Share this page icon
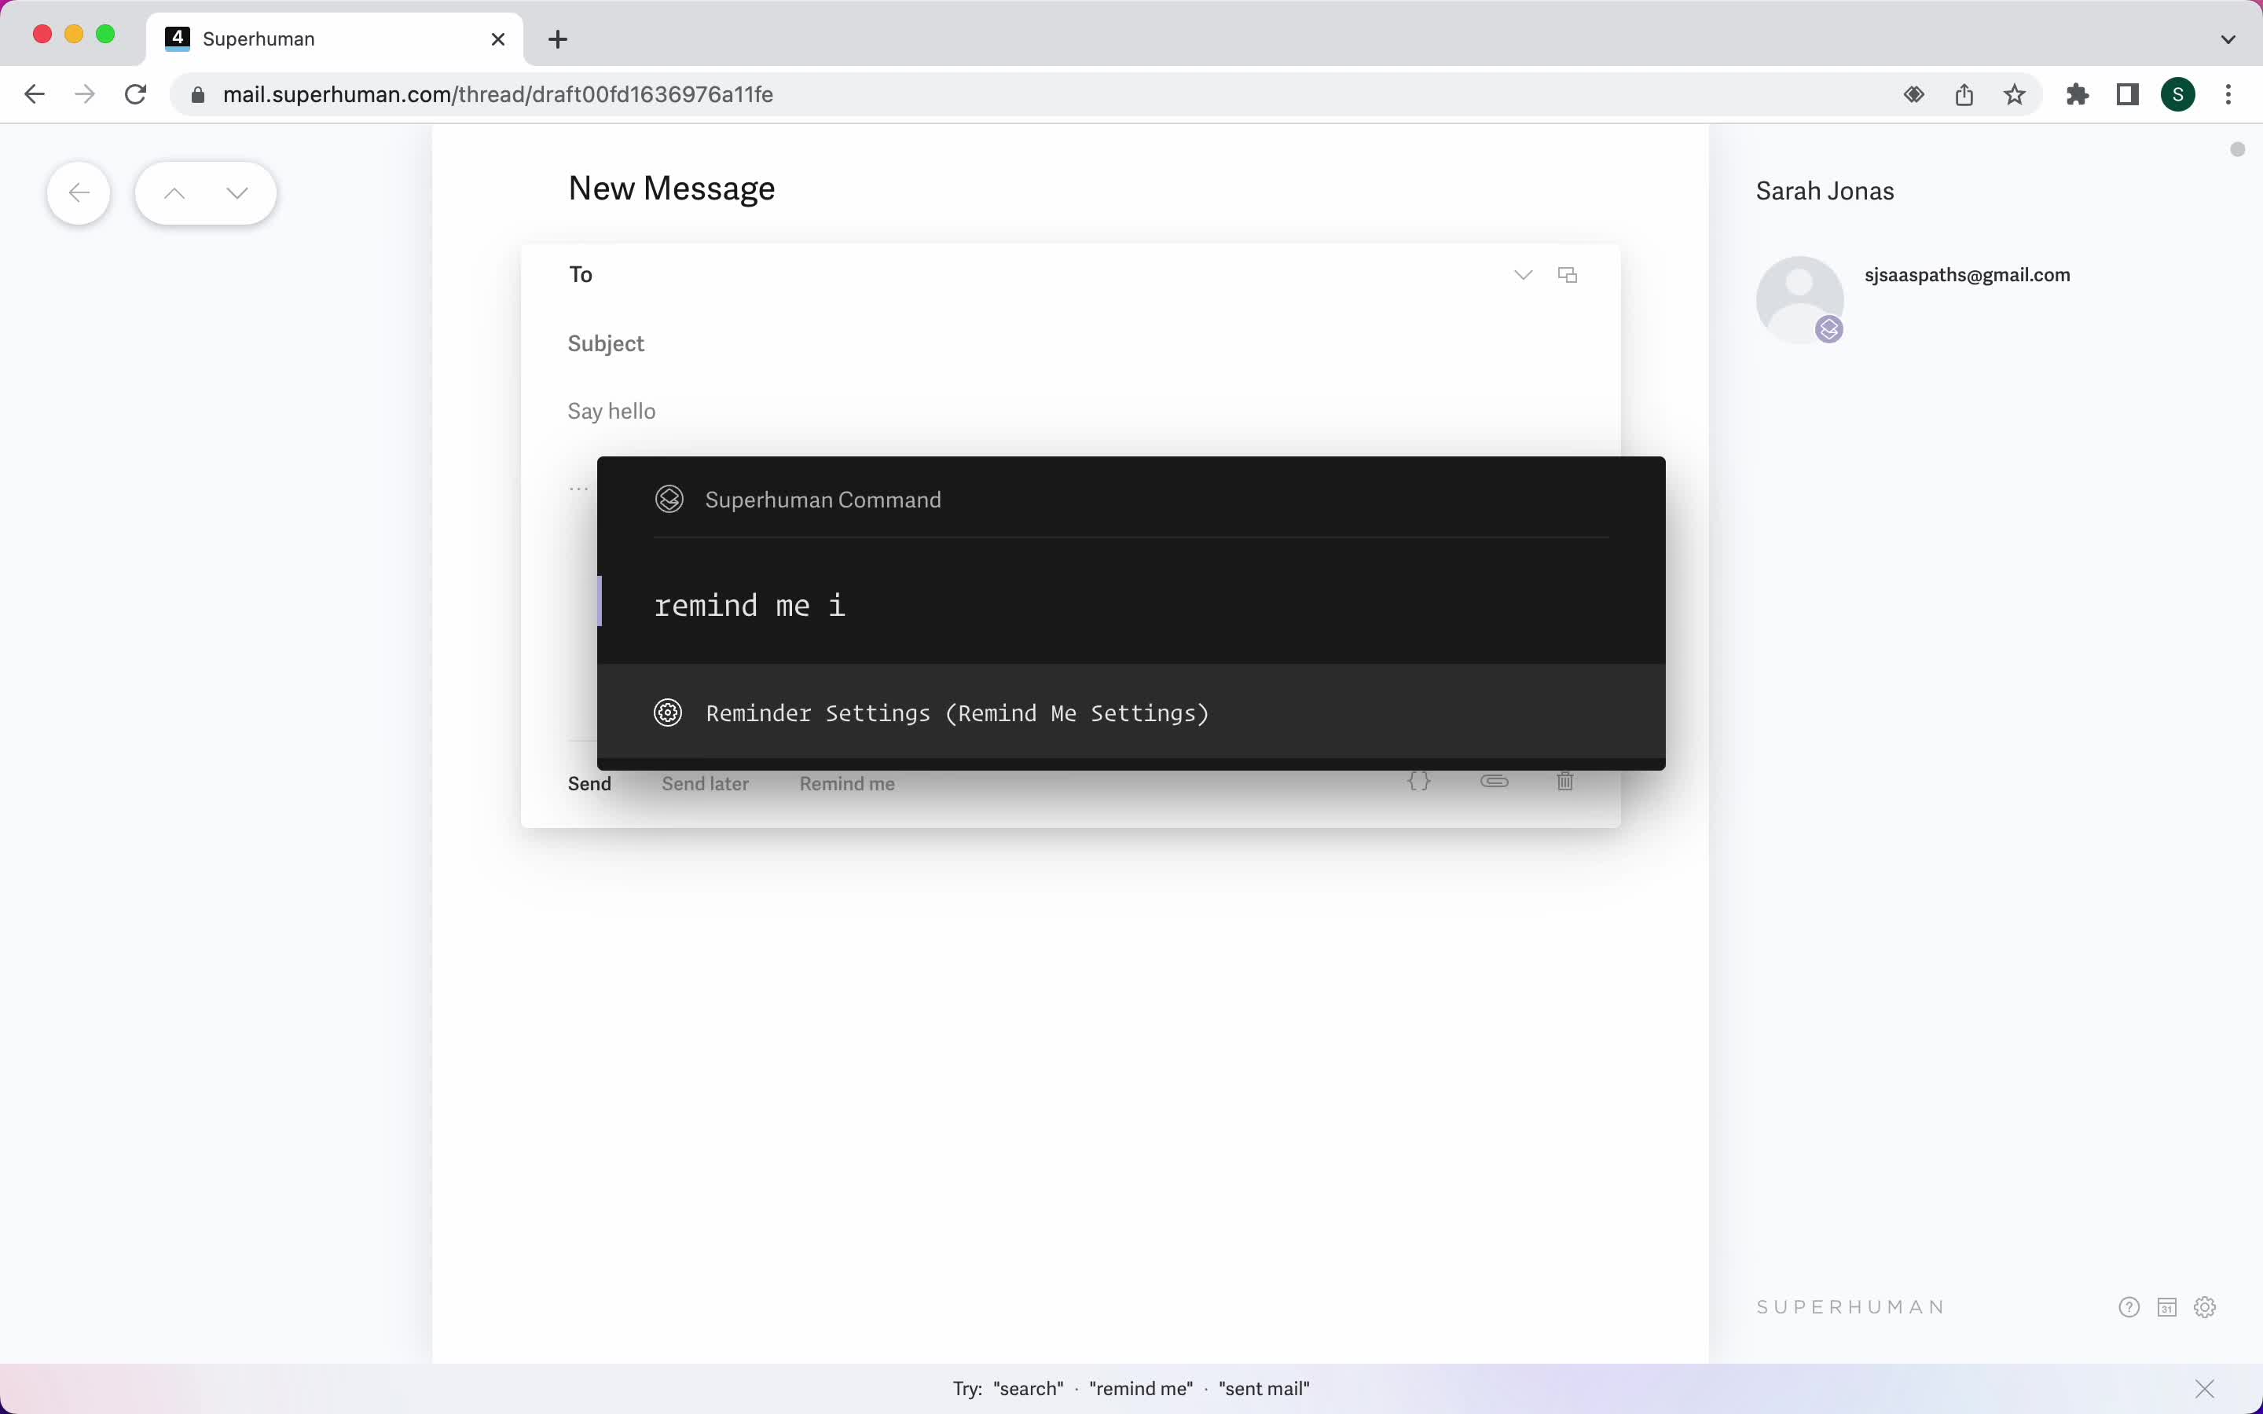This screenshot has height=1414, width=2263. click(x=1964, y=94)
